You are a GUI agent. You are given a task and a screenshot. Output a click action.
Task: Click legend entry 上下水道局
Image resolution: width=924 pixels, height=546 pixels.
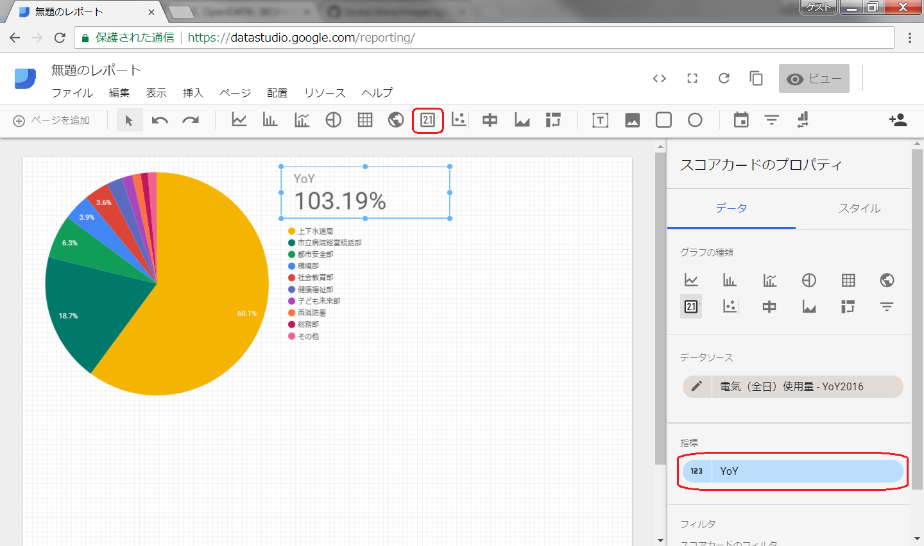click(x=311, y=231)
